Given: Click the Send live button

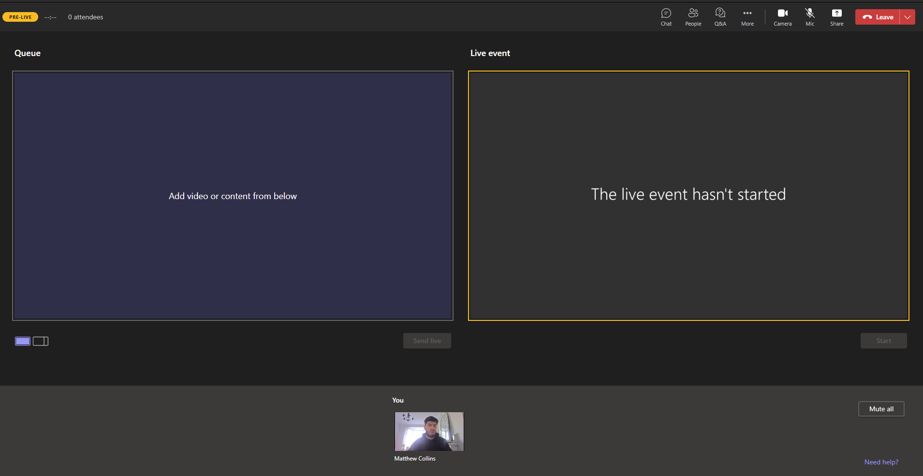Looking at the screenshot, I should pos(426,340).
